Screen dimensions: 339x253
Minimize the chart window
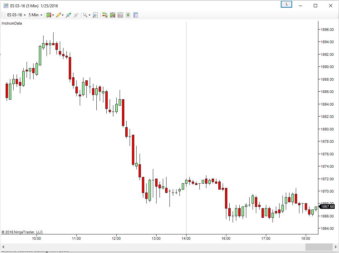pyautogui.click(x=300, y=6)
